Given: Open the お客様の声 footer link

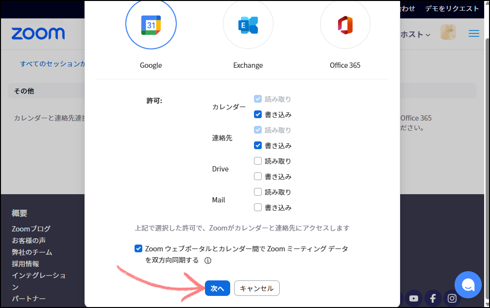Looking at the screenshot, I should 29,240.
